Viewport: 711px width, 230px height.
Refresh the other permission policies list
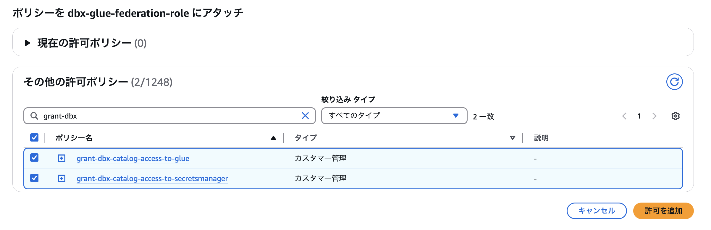(x=674, y=82)
